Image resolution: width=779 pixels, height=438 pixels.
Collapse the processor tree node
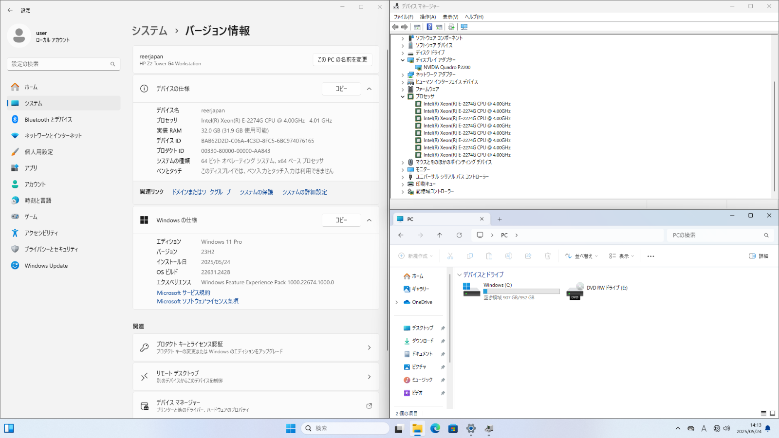[403, 96]
